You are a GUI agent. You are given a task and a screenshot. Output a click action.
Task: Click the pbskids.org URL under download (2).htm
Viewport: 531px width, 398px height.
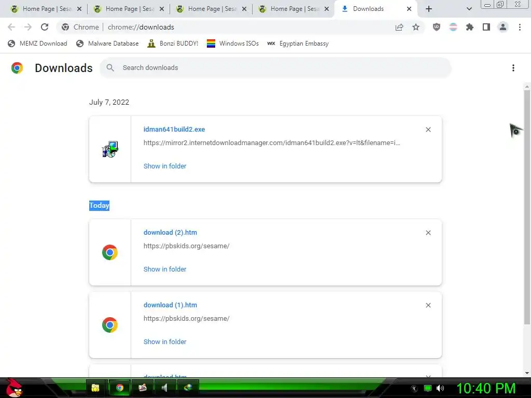[186, 246]
